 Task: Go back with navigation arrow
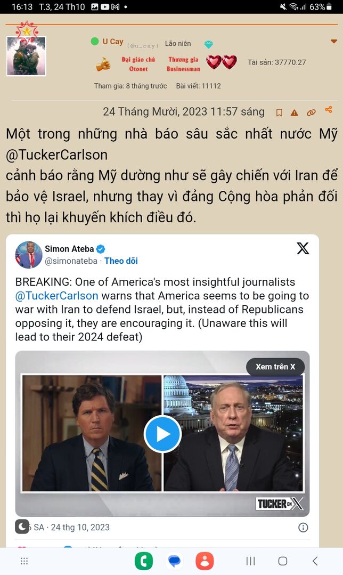tap(315, 561)
